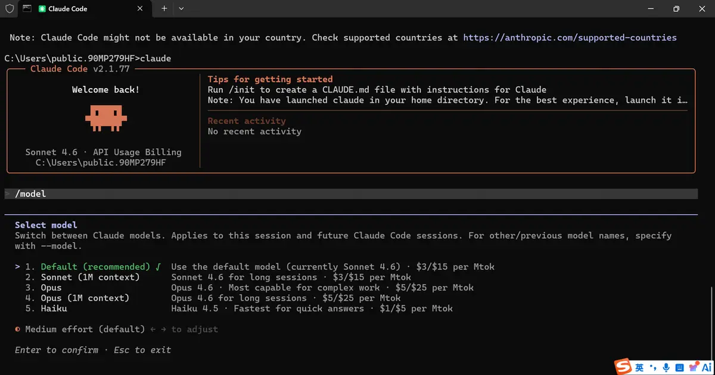Viewport: 715px width, 375px height.
Task: Click the shield icon in title bar
Action: (x=9, y=9)
